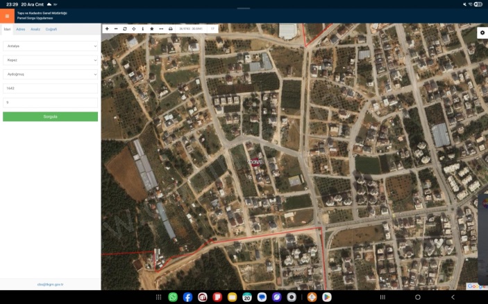
Task: Click the star favorites icon
Action: (152, 29)
